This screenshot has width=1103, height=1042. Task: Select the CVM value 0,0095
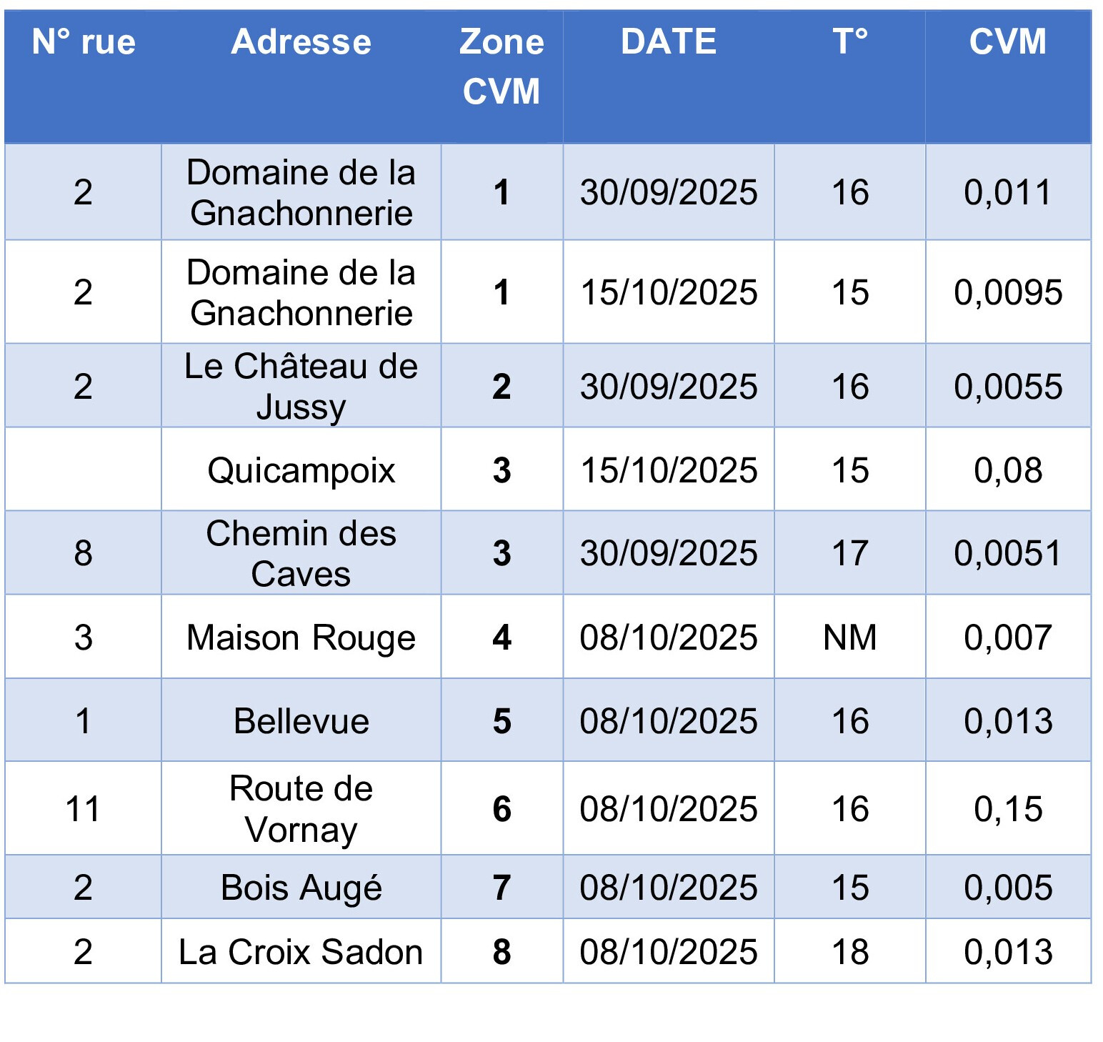coord(1008,292)
